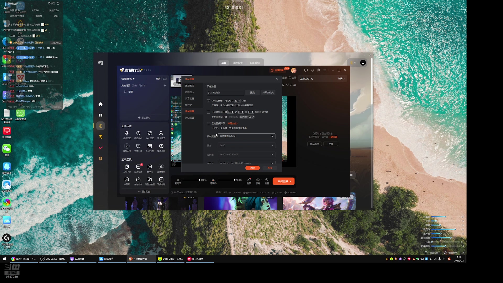Toggle 每次均开启 option
This screenshot has height=283, width=503.
coord(247,117)
